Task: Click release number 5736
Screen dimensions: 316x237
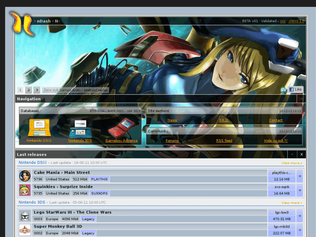Action: [x=38, y=179]
